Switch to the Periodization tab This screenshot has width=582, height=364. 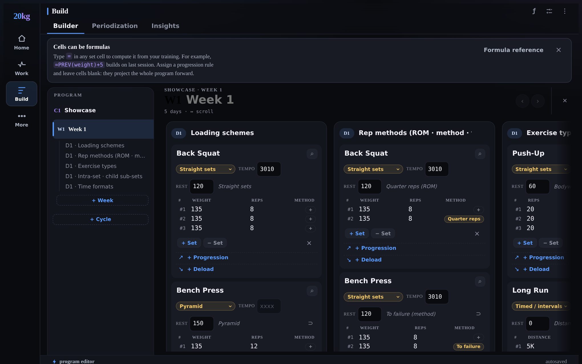115,26
